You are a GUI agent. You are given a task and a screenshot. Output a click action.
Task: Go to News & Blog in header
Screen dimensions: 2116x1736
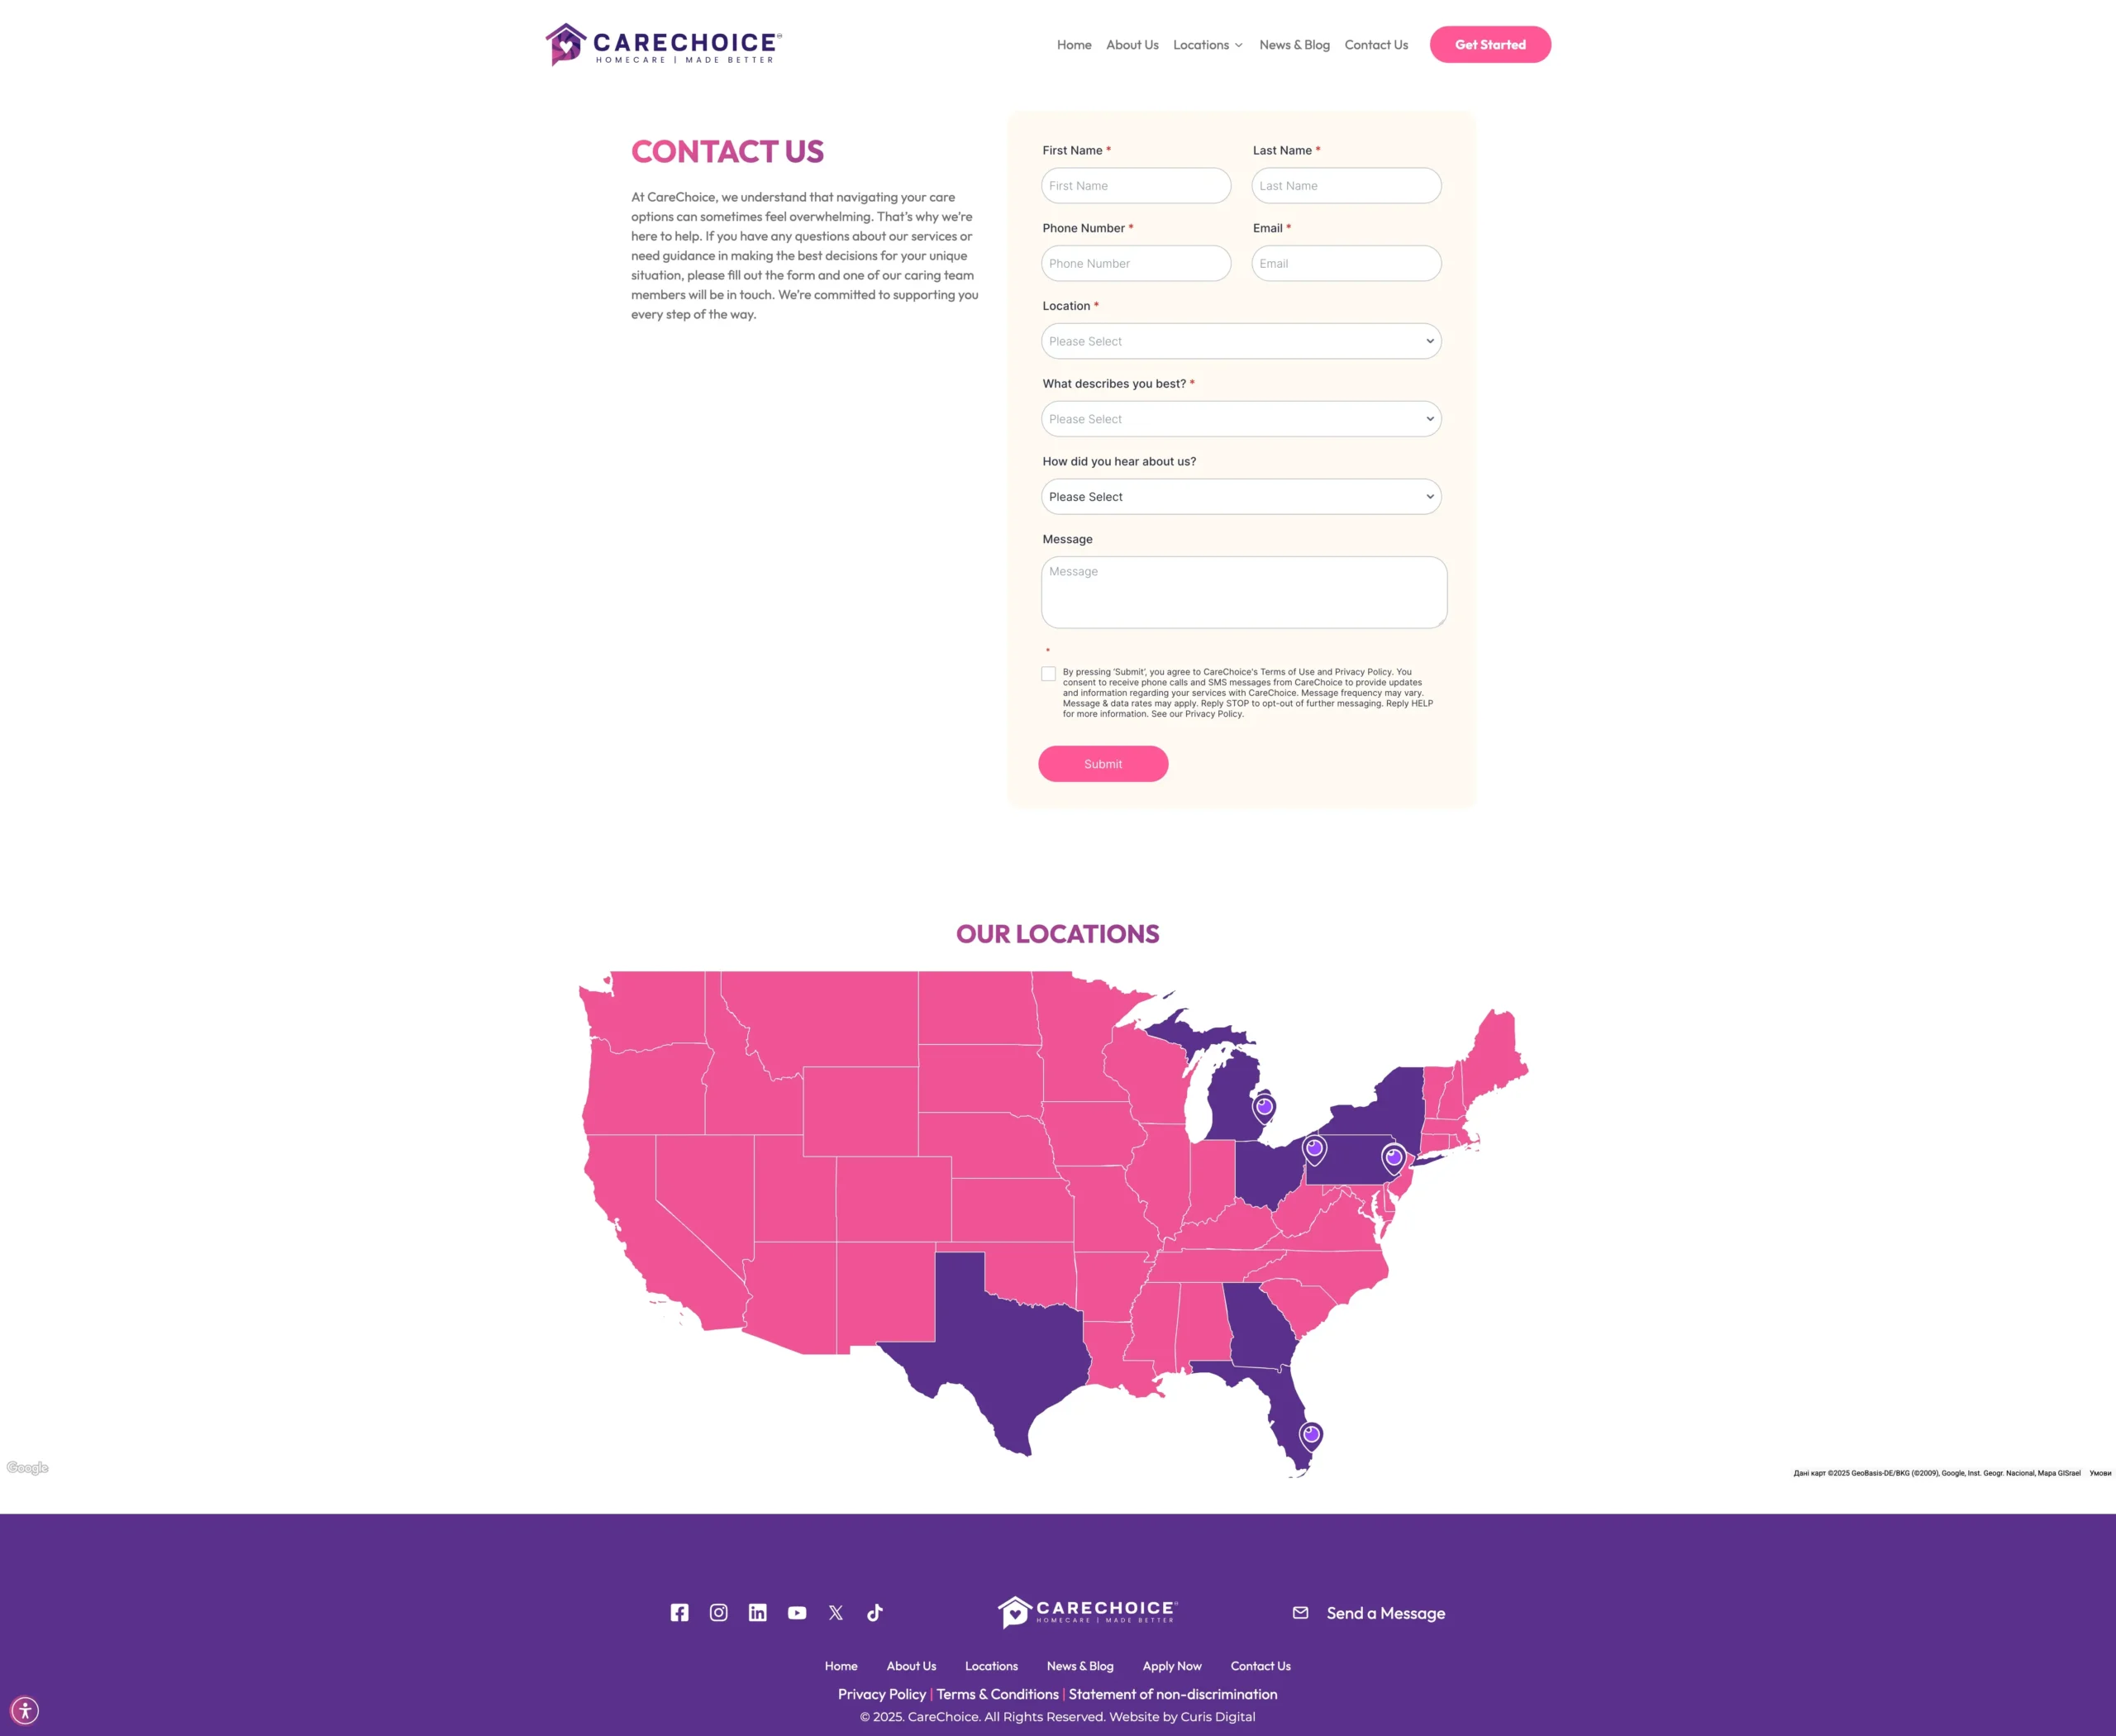pos(1294,45)
